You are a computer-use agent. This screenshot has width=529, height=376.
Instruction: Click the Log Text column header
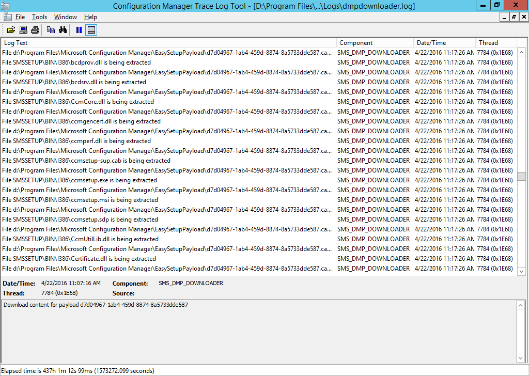pos(169,43)
